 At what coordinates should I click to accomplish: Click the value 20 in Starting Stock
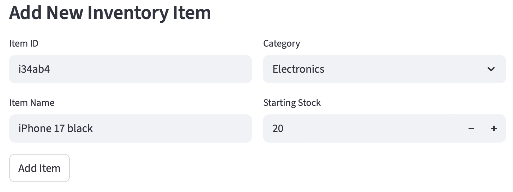click(278, 128)
